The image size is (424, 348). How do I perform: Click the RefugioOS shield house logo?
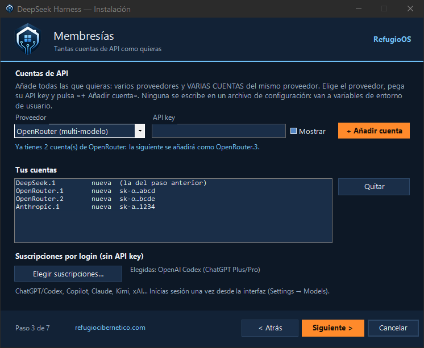[28, 39]
